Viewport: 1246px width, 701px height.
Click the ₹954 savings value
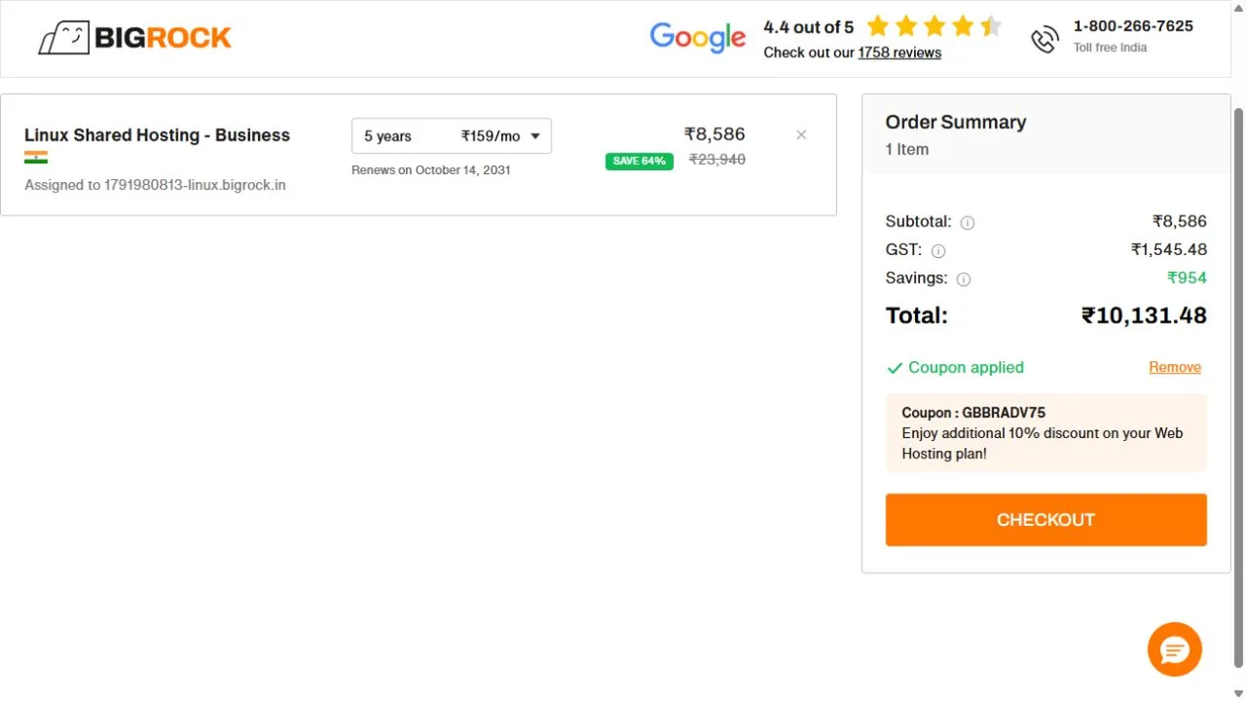pos(1187,277)
